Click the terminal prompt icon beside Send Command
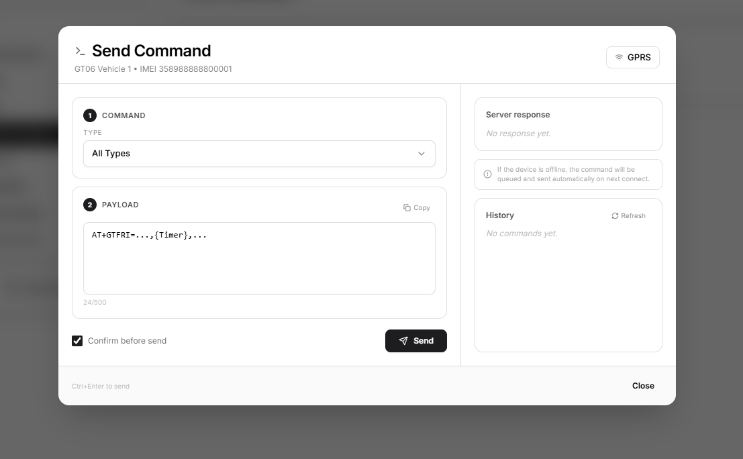The height and width of the screenshot is (459, 743). click(x=80, y=51)
